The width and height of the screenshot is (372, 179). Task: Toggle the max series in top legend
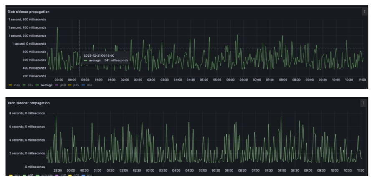pos(17,85)
